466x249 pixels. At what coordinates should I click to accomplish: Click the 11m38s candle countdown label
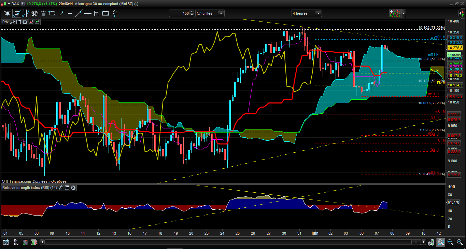pyautogui.click(x=455, y=55)
